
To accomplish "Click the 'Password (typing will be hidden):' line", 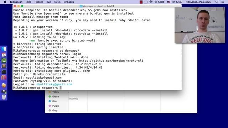I will (x=43, y=81).
